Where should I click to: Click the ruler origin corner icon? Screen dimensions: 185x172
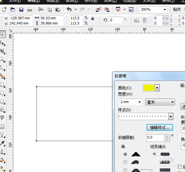tap(11, 31)
